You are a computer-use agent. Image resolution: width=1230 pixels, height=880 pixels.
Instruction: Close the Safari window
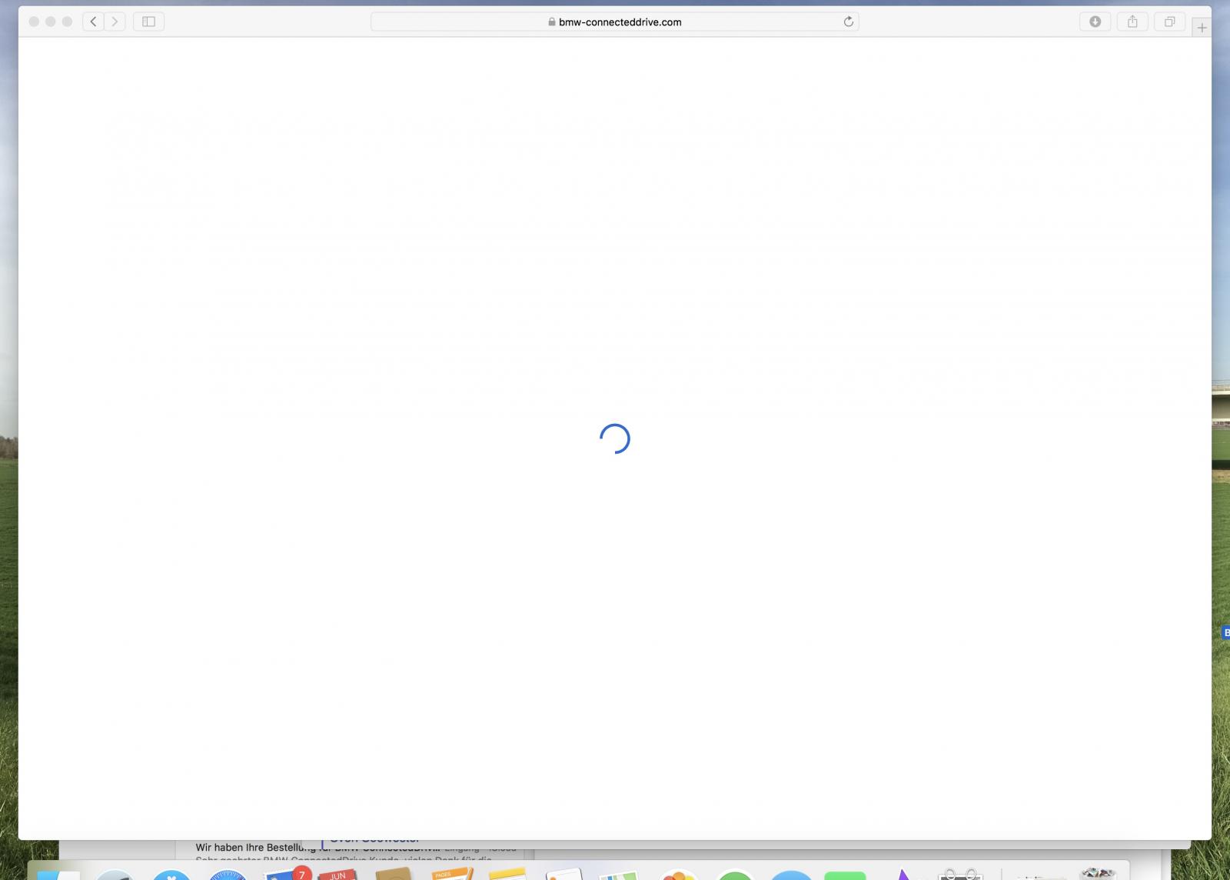pos(34,22)
